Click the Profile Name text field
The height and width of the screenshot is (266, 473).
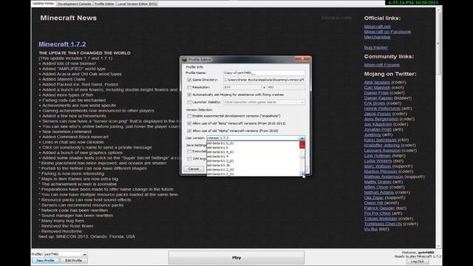(x=265, y=72)
